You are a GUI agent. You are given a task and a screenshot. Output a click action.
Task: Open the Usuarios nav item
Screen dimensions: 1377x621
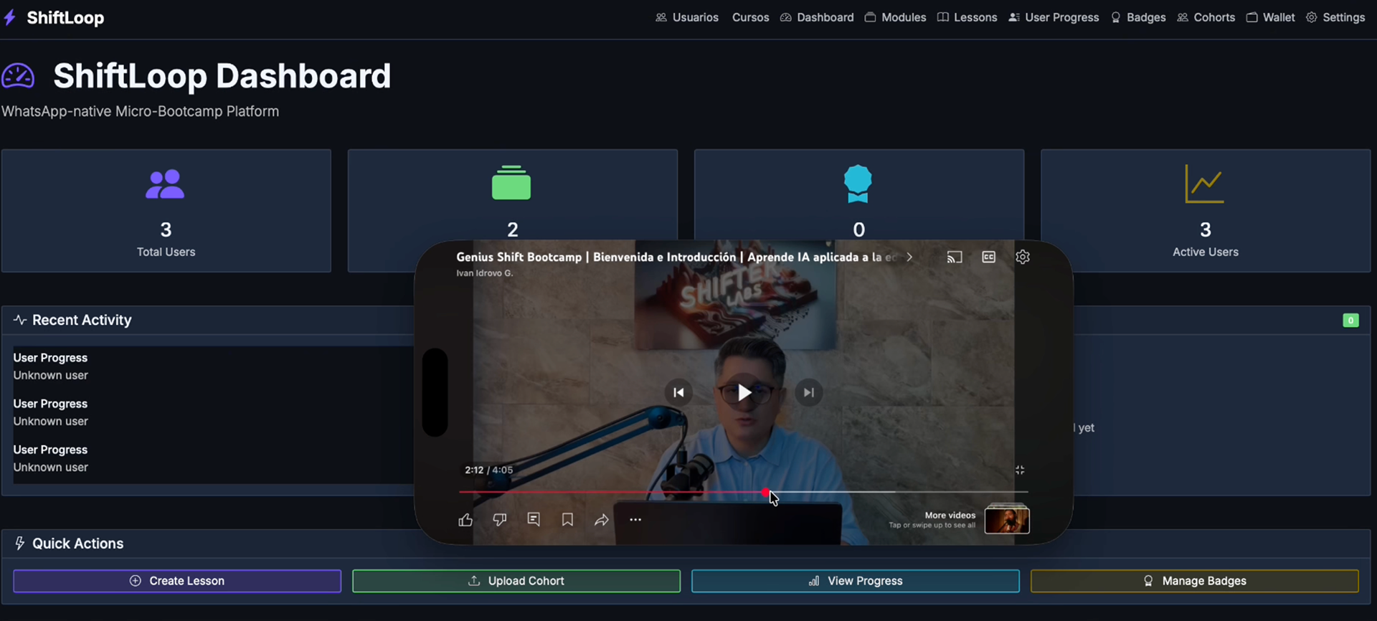pyautogui.click(x=686, y=17)
